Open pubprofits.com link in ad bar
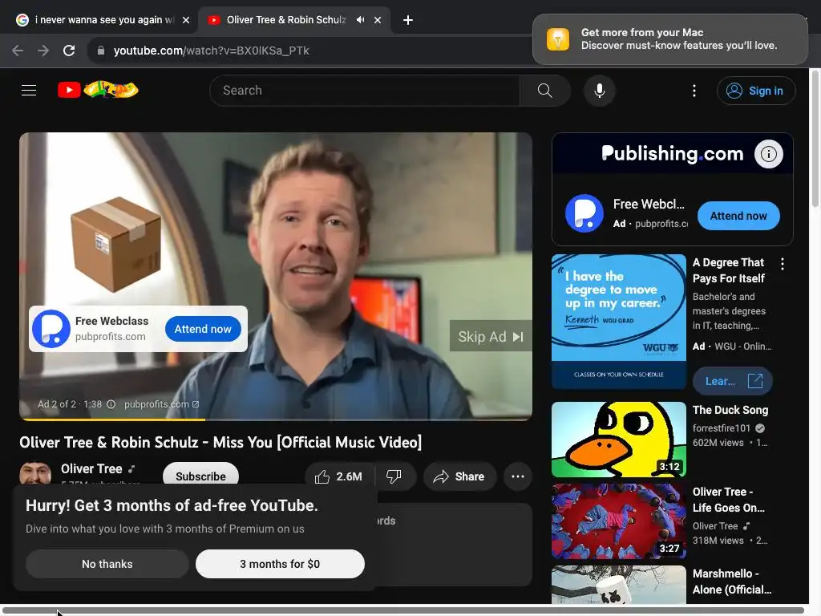821x616 pixels. point(161,404)
